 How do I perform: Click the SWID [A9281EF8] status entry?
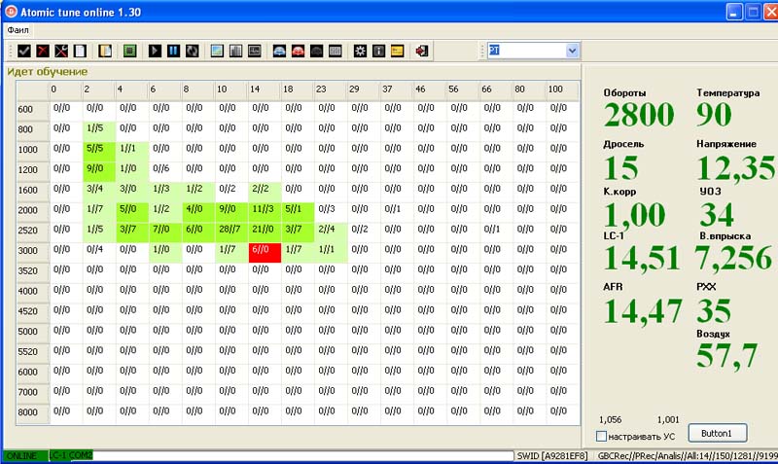point(552,455)
